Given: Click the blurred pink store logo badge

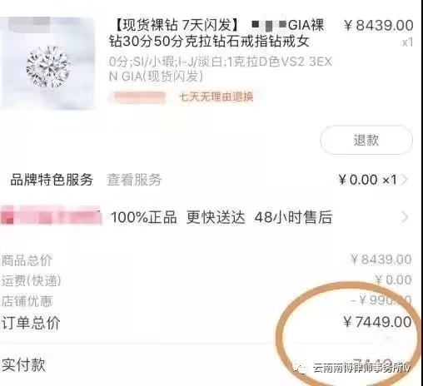Looking at the screenshot, I should point(51,215).
